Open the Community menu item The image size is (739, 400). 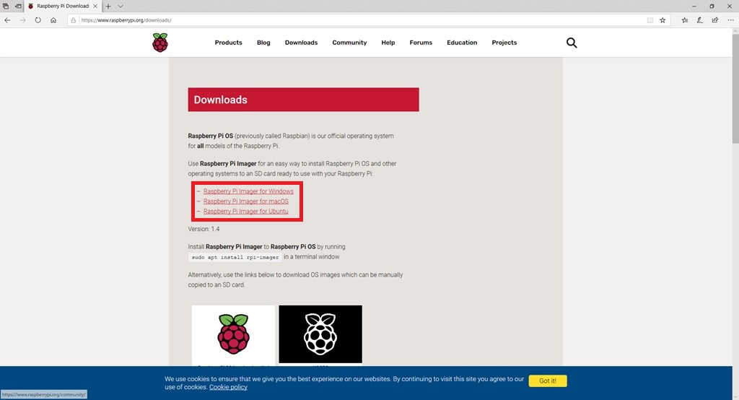point(349,43)
